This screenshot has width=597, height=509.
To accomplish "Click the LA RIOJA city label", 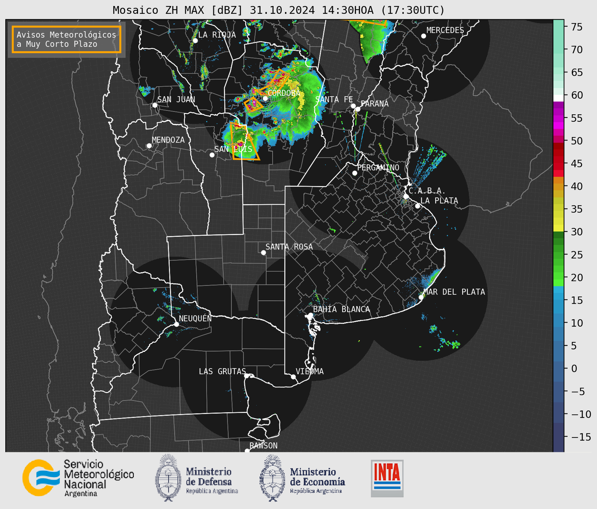I will coord(217,35).
